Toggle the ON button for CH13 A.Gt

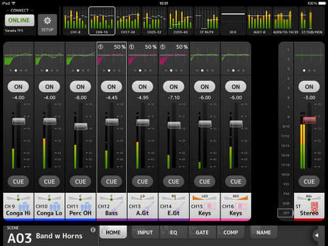click(142, 87)
